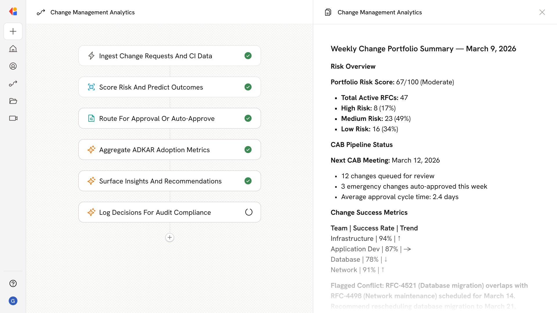The image size is (557, 313).
Task: Open the video camera sidebar icon
Action: click(13, 118)
